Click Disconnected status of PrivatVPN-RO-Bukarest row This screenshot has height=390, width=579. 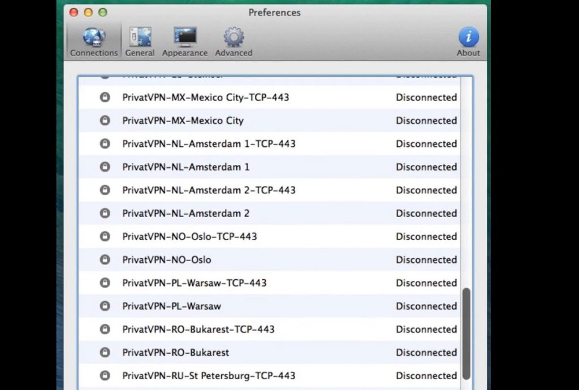click(426, 352)
